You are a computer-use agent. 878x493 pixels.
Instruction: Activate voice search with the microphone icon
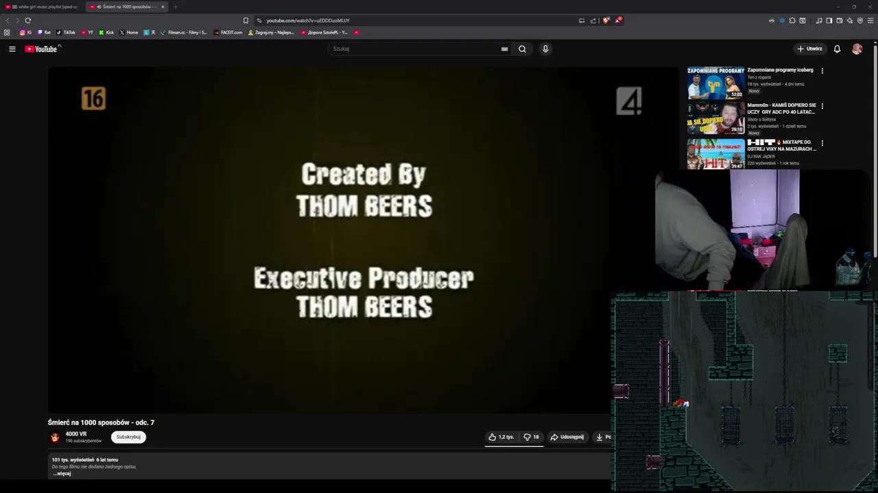point(545,49)
